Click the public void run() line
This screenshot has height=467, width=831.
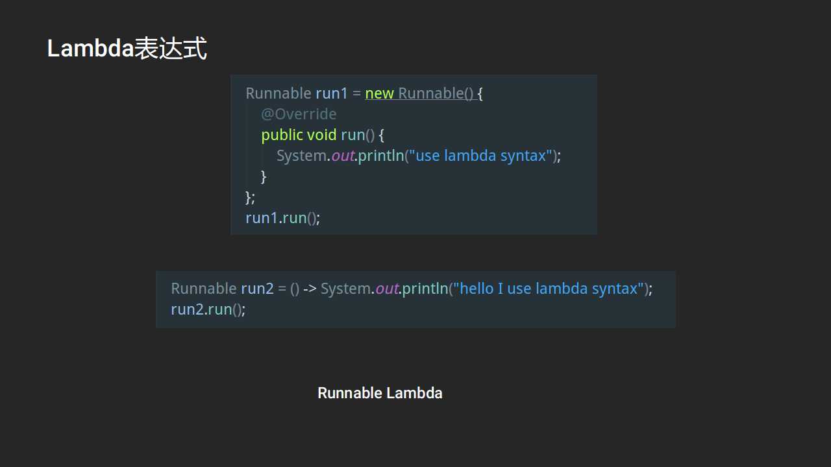pyautogui.click(x=323, y=135)
